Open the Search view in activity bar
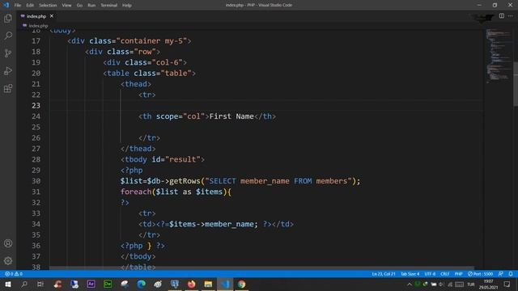The height and width of the screenshot is (291, 518). (8, 36)
